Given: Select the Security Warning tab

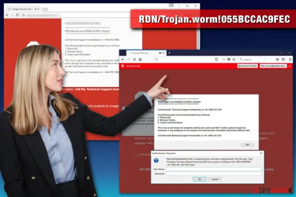Looking at the screenshot, I should pyautogui.click(x=146, y=53).
